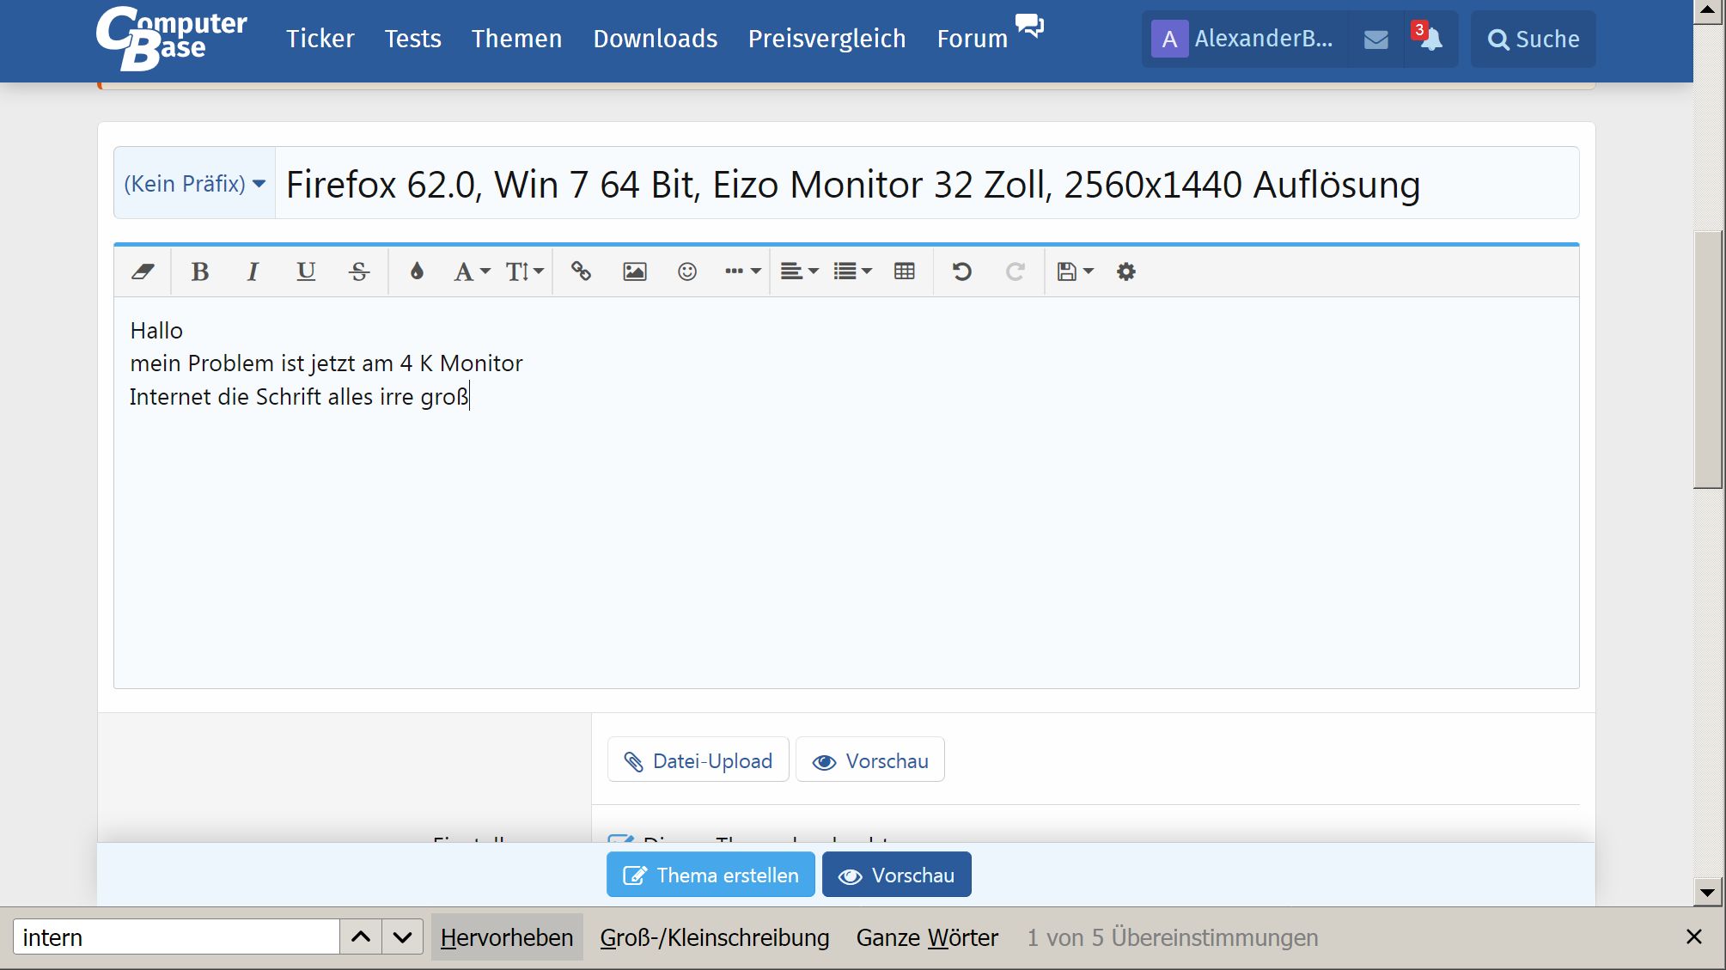The height and width of the screenshot is (970, 1726).
Task: Expand the text alignment dropdown
Action: (799, 272)
